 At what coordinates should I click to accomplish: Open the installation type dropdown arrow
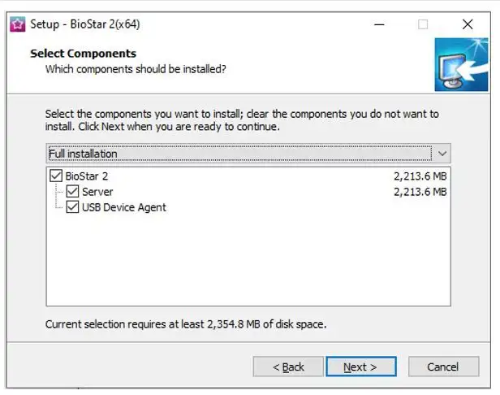tap(442, 154)
